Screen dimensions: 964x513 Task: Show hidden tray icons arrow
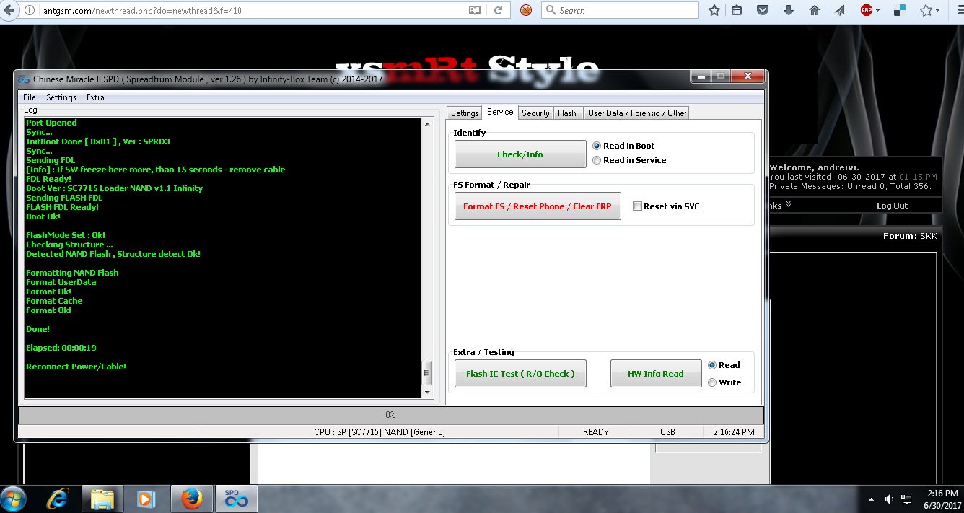point(872,499)
